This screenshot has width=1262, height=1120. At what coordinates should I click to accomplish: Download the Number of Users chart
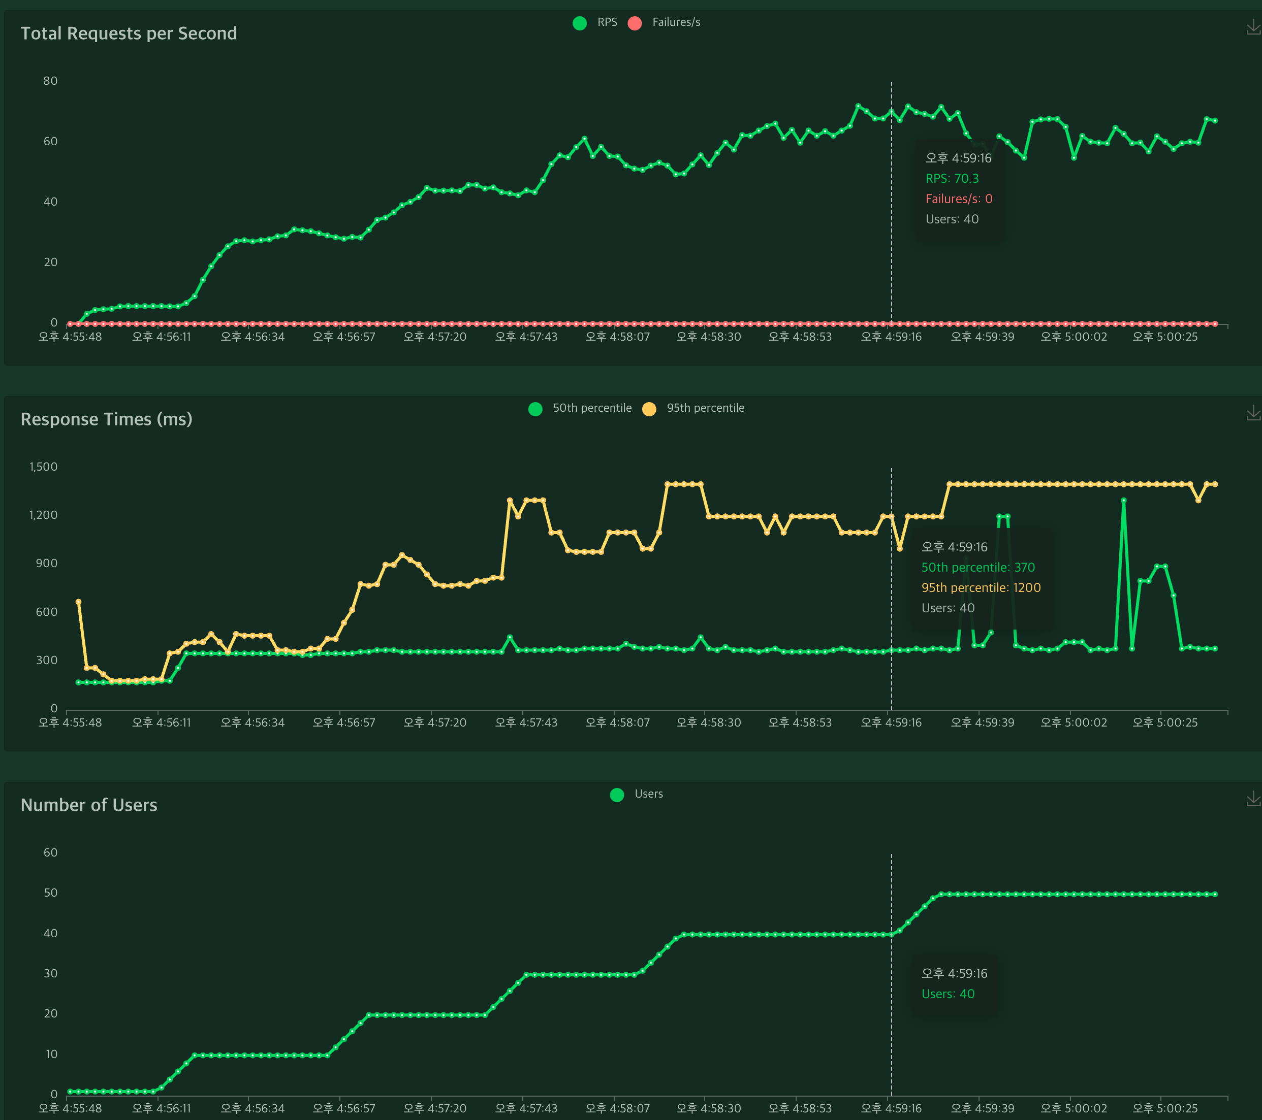tap(1253, 799)
